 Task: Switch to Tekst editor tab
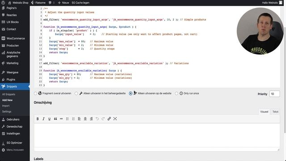pos(275,111)
